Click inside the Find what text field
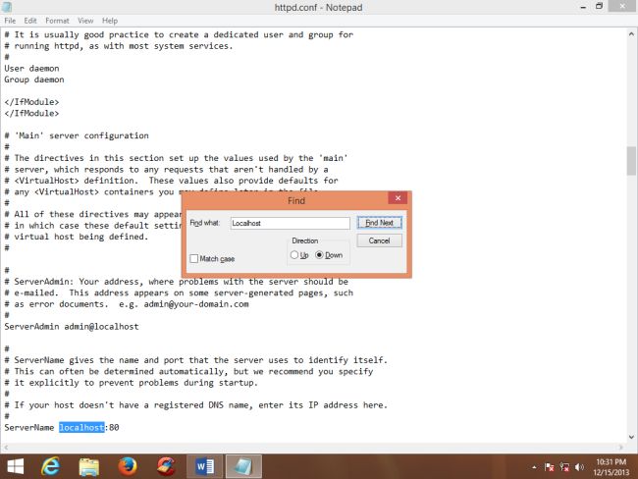The width and height of the screenshot is (638, 479). point(291,223)
